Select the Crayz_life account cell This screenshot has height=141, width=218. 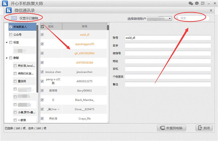(x=85, y=119)
